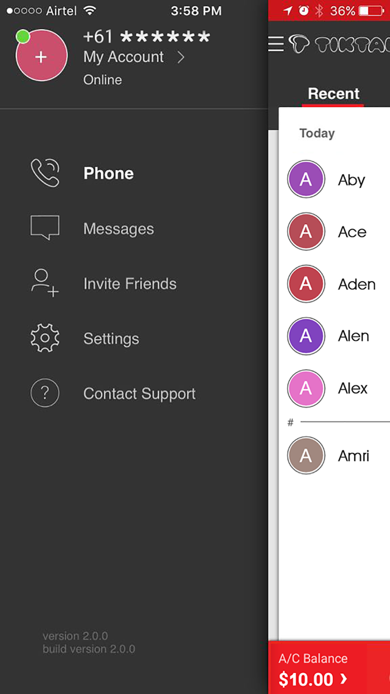Tap the Contact Support question mark icon

pyautogui.click(x=45, y=393)
